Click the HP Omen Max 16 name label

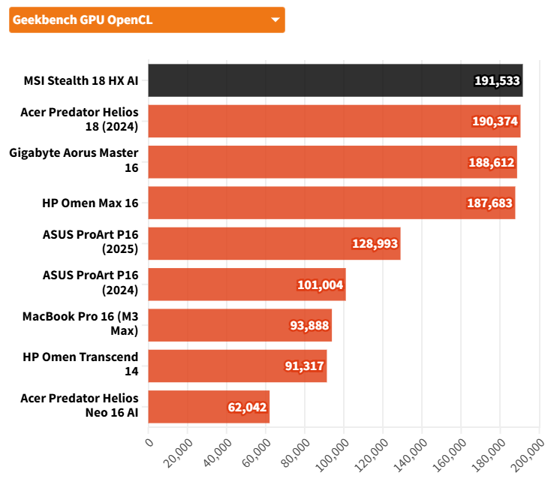click(x=91, y=203)
